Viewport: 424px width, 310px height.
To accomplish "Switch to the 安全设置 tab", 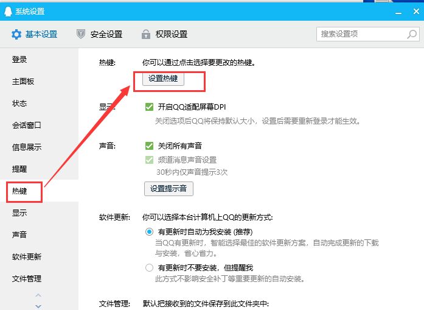I will [100, 34].
